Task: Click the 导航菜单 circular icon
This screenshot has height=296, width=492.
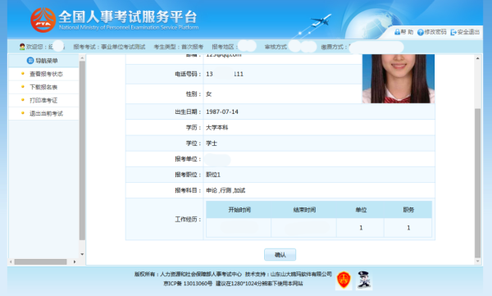Action: 30,61
